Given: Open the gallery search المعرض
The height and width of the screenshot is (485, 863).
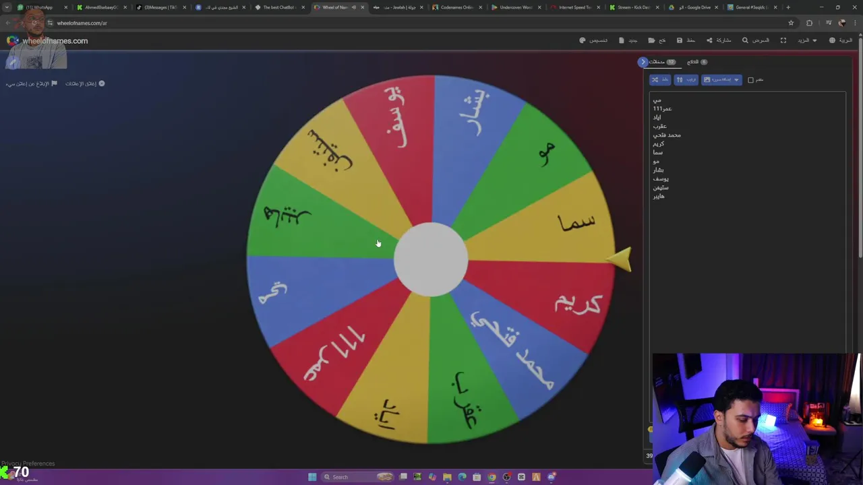Looking at the screenshot, I should pyautogui.click(x=755, y=40).
